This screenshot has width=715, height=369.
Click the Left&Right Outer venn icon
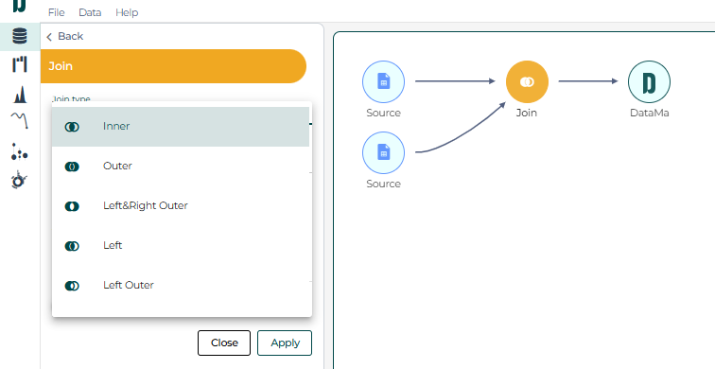[x=72, y=206]
